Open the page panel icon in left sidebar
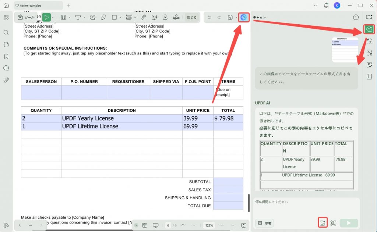This screenshot has width=377, height=232. click(6, 44)
